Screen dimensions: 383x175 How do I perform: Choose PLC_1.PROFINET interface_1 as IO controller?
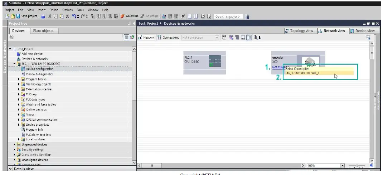[x=319, y=73]
